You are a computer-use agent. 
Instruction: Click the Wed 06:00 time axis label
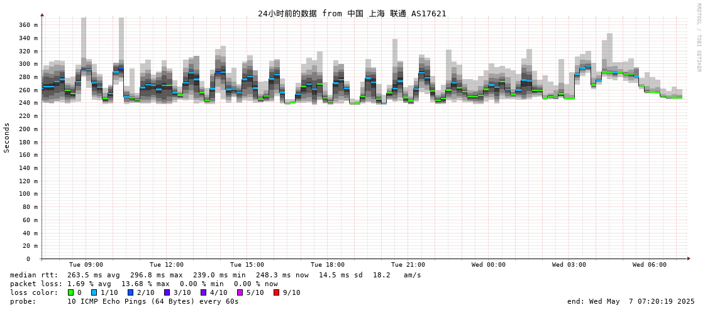pos(649,265)
